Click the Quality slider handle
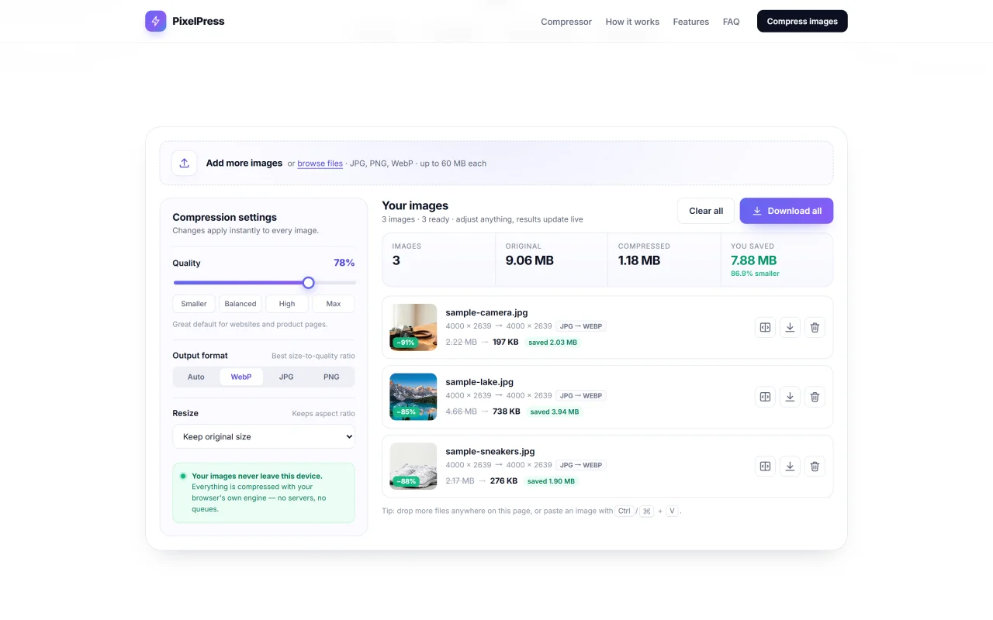This screenshot has height=620, width=993. (x=309, y=283)
